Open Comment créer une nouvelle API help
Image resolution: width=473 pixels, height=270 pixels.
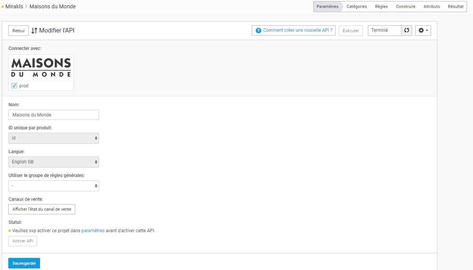[294, 31]
